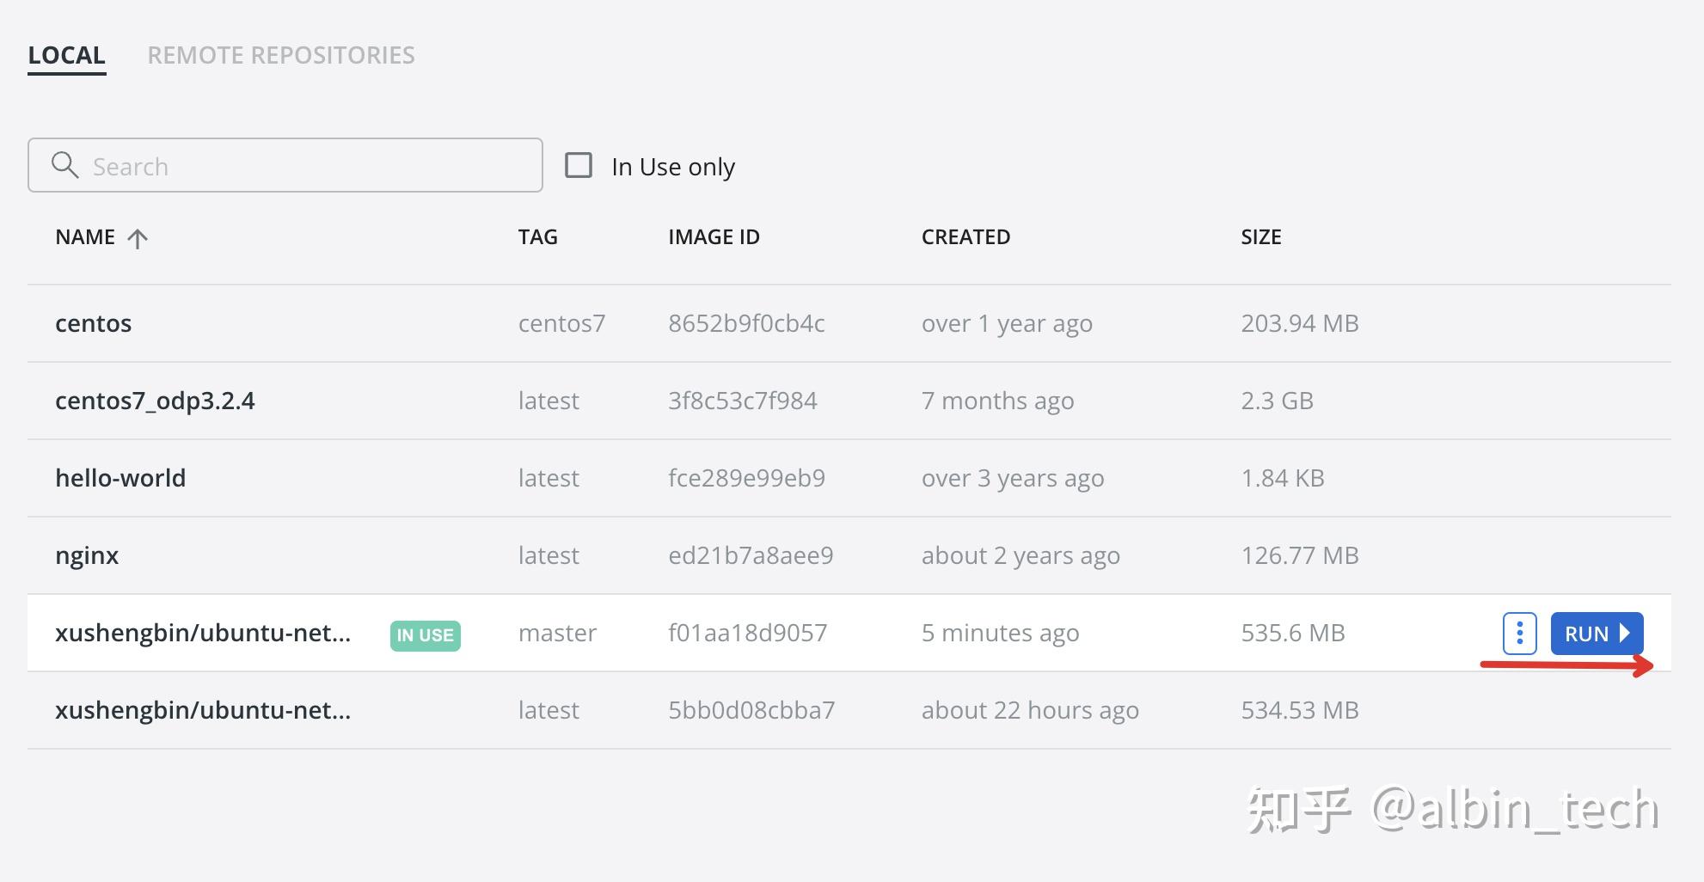1704x882 pixels.
Task: Click the IMAGE ID column header
Action: (714, 237)
